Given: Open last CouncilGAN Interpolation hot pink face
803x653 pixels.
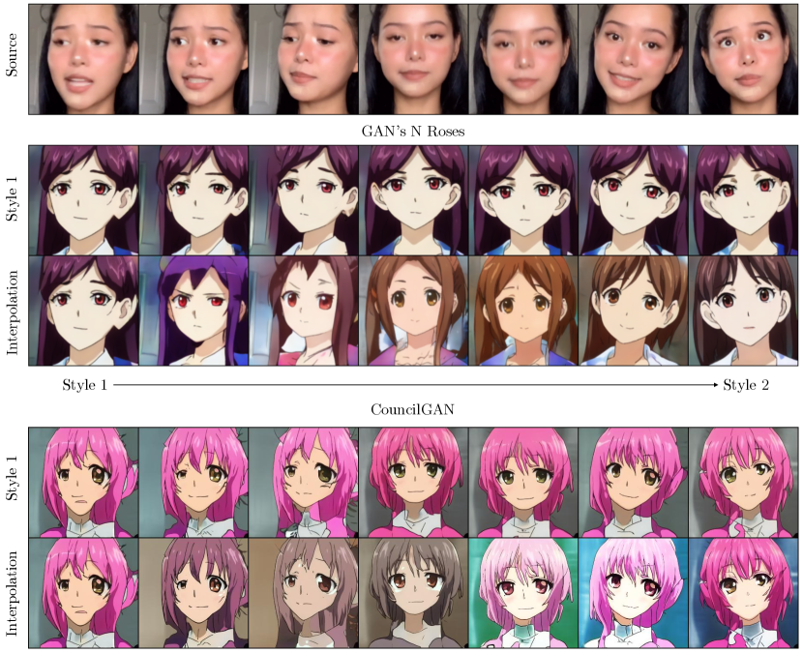Looking at the screenshot, I should pos(743,593).
